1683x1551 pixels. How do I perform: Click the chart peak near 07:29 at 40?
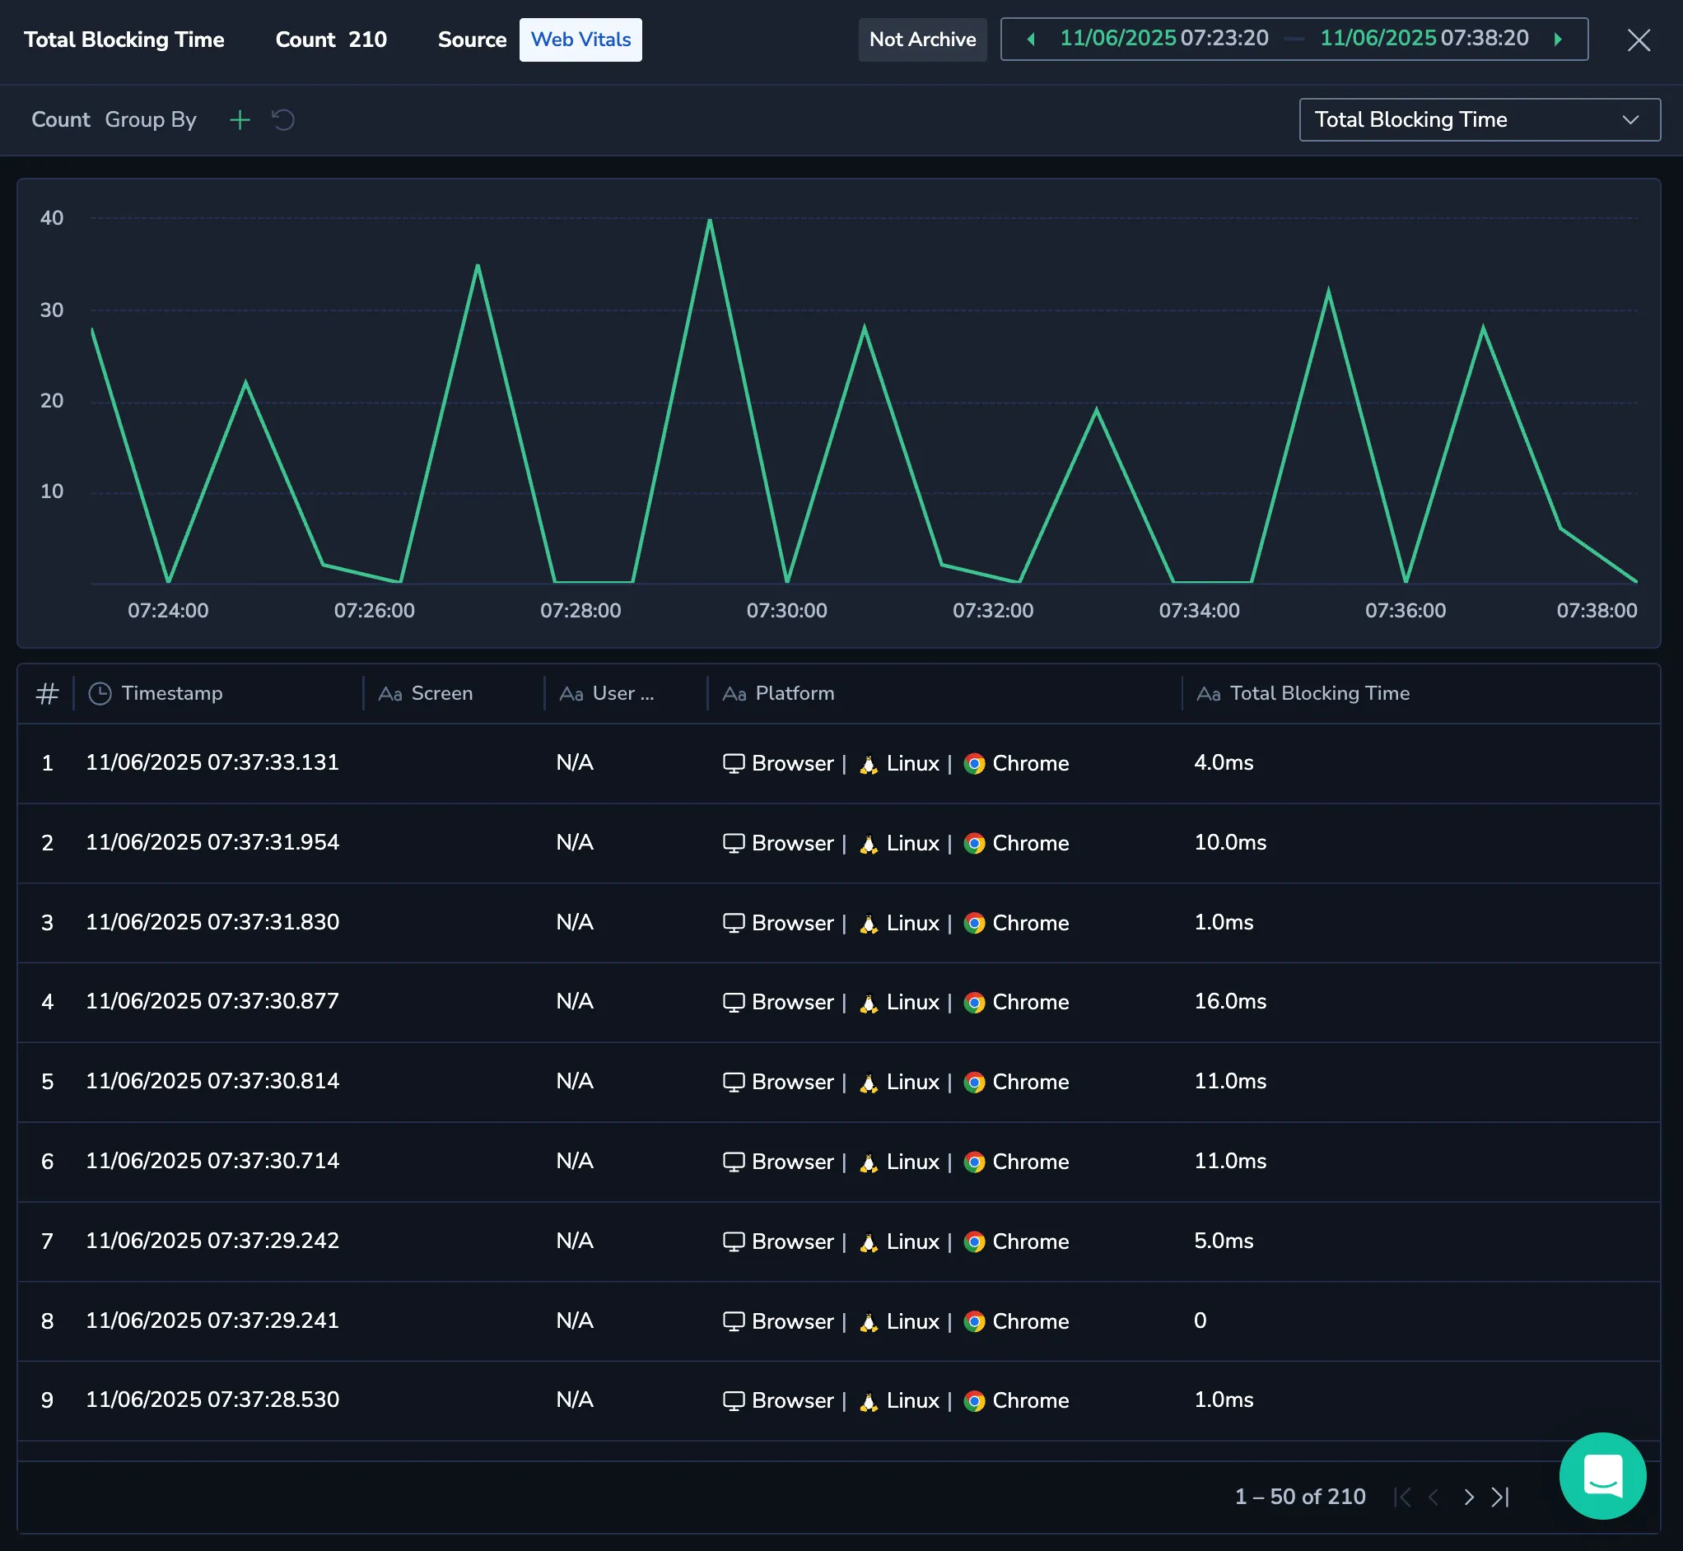(x=710, y=220)
